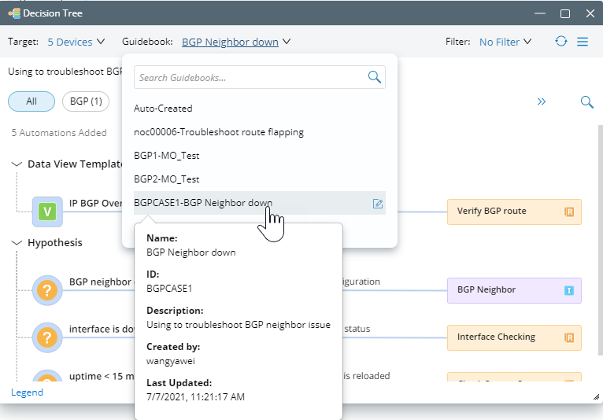Click the BGP neighbor question mark node
Viewport: 603px width, 420px height.
click(47, 290)
